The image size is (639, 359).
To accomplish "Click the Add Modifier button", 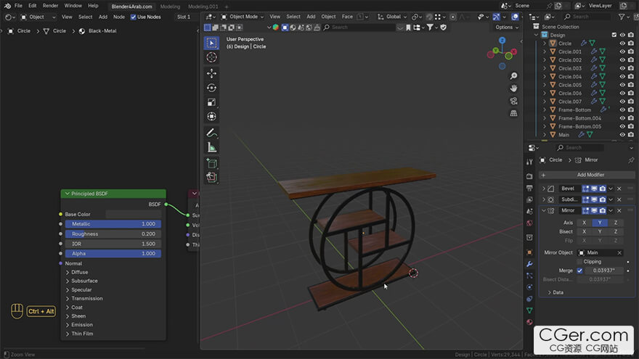I will (587, 175).
